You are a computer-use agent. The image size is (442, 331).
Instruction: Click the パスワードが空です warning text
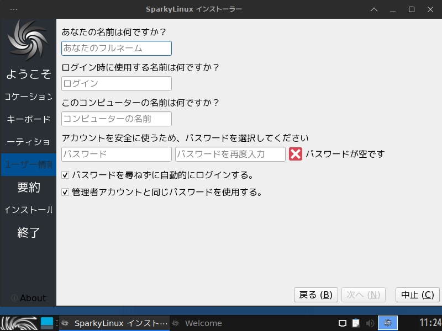(x=345, y=154)
